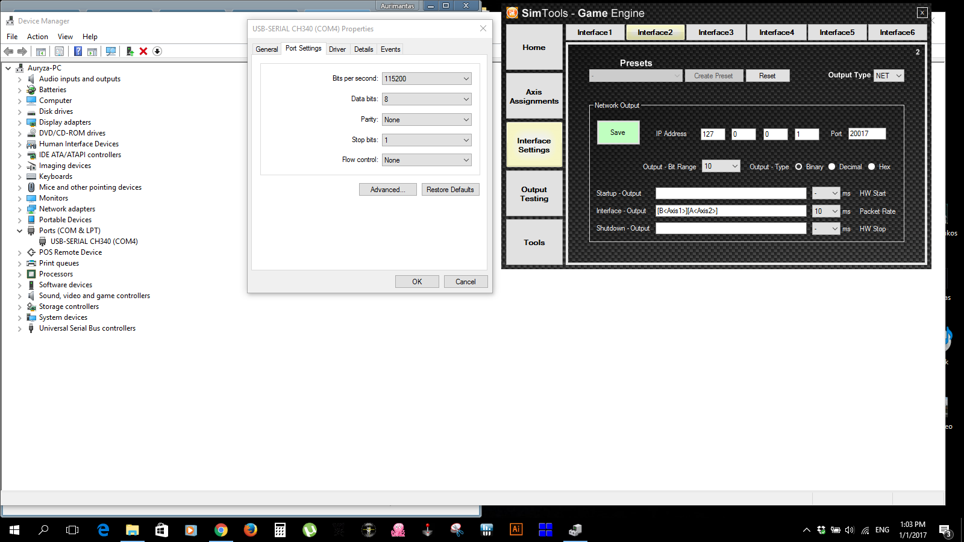This screenshot has width=964, height=542.
Task: Click OK in the CH340 Properties dialog
Action: 417,282
